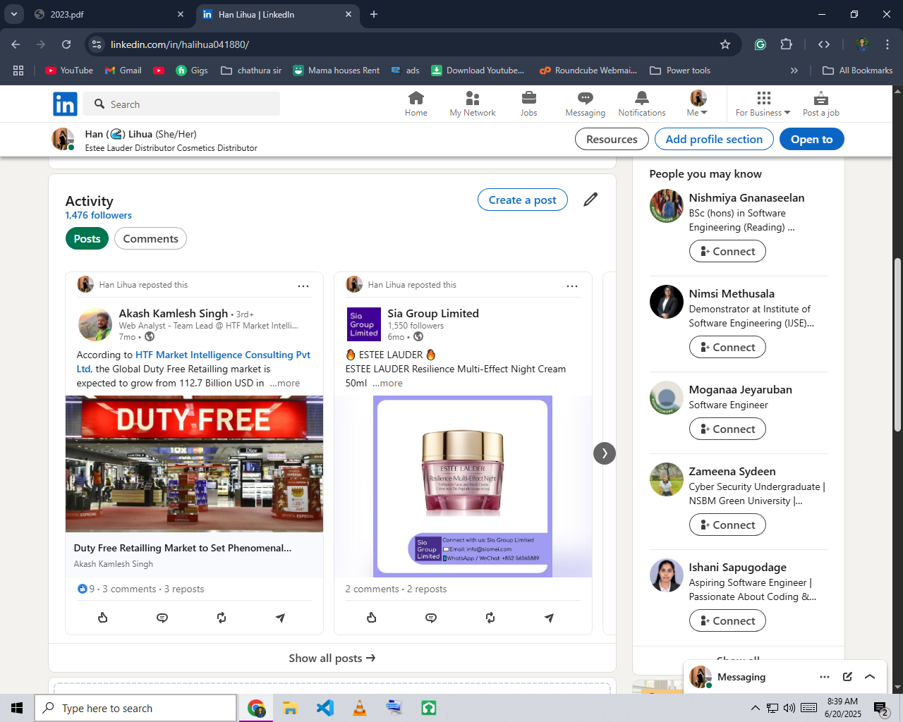Expand Estee Lauder post text with more

click(388, 384)
